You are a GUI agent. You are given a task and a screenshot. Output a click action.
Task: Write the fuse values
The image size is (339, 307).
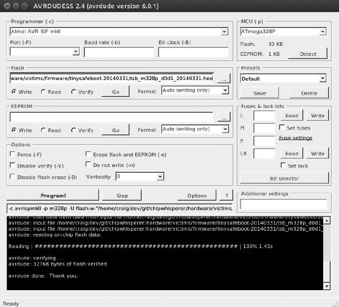coord(317,115)
